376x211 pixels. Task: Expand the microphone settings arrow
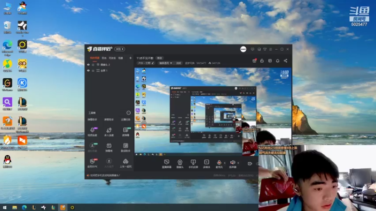[x=225, y=163]
